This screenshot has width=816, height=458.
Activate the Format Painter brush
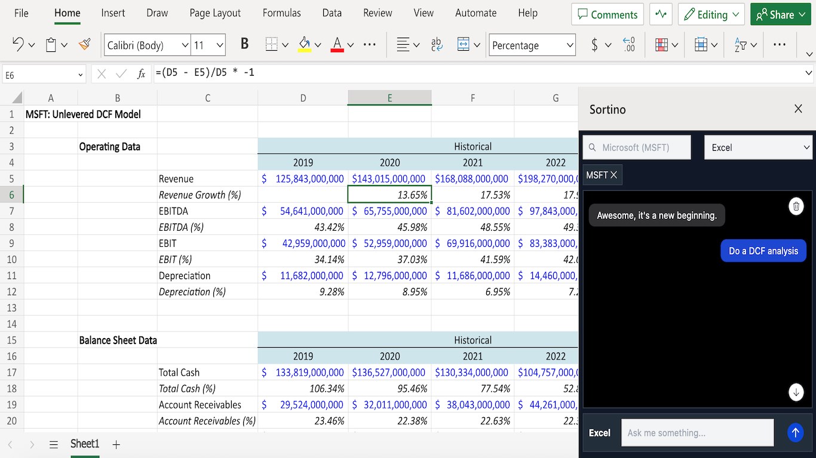(84, 45)
